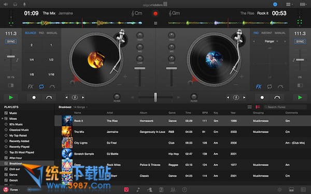
Task: Trigger the 1/4 beat loop pad
Action: coord(32,59)
